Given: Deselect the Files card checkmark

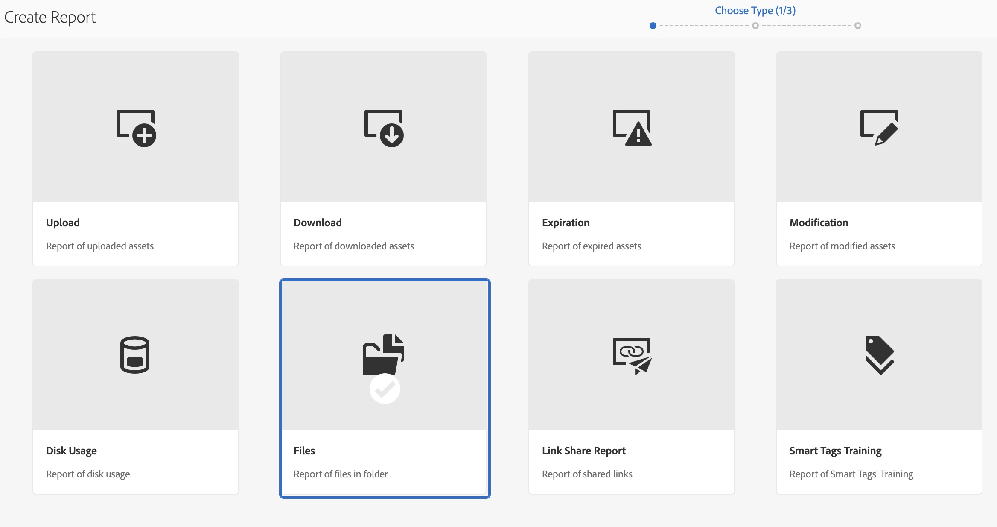Looking at the screenshot, I should (x=385, y=389).
